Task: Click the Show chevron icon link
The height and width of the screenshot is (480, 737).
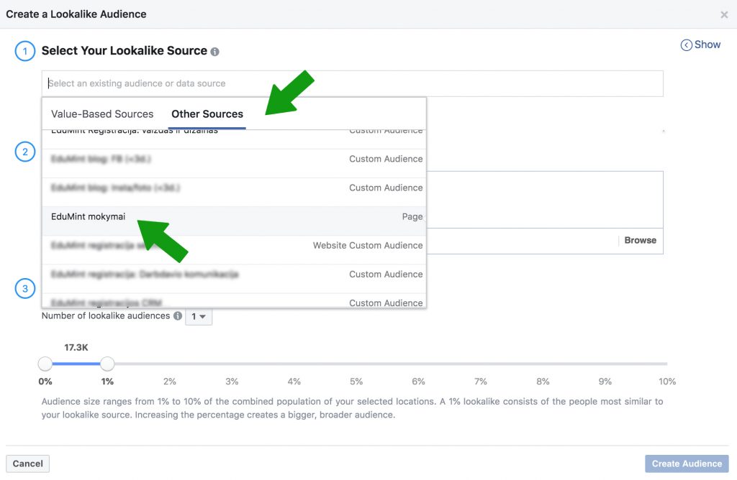Action: point(700,45)
